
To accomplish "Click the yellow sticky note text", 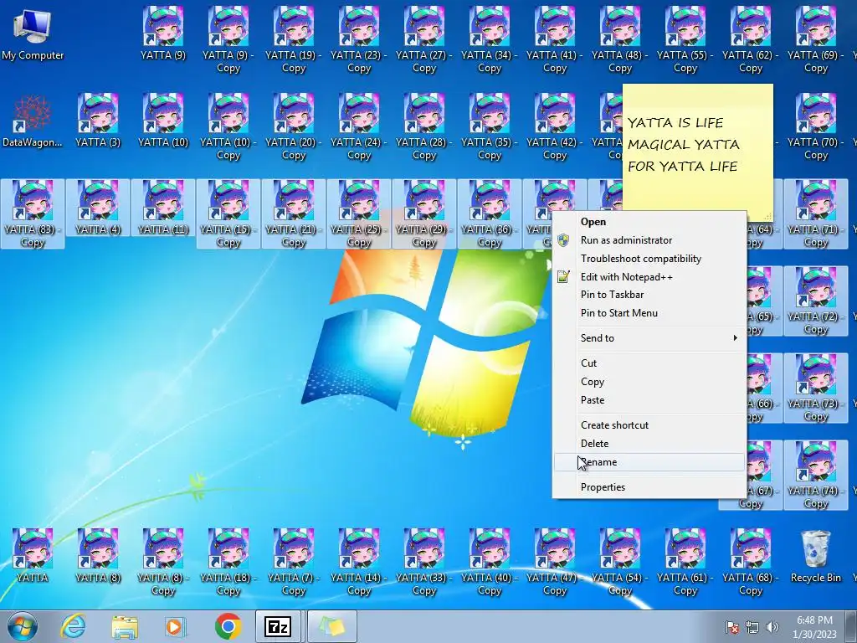I will pos(683,144).
